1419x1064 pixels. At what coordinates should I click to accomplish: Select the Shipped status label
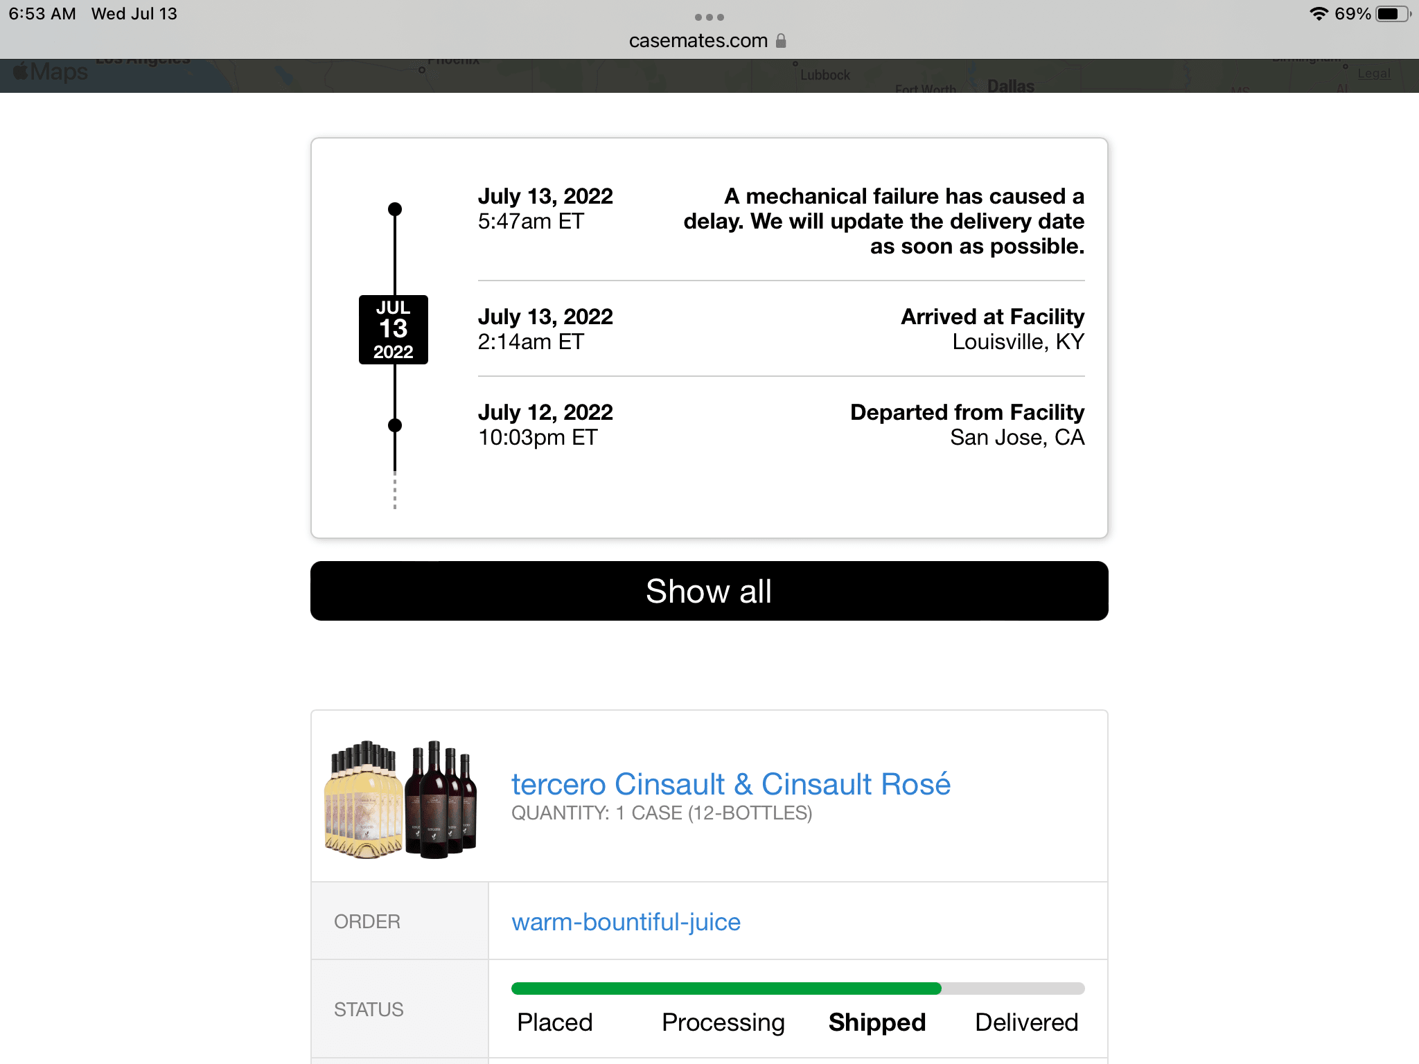pyautogui.click(x=877, y=1022)
